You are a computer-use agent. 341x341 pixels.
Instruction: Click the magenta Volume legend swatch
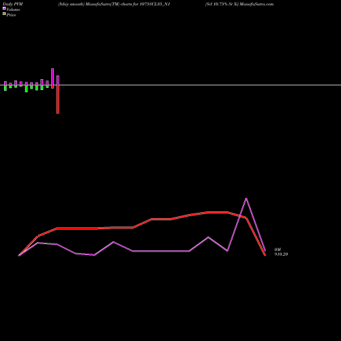pyautogui.click(x=4, y=8)
